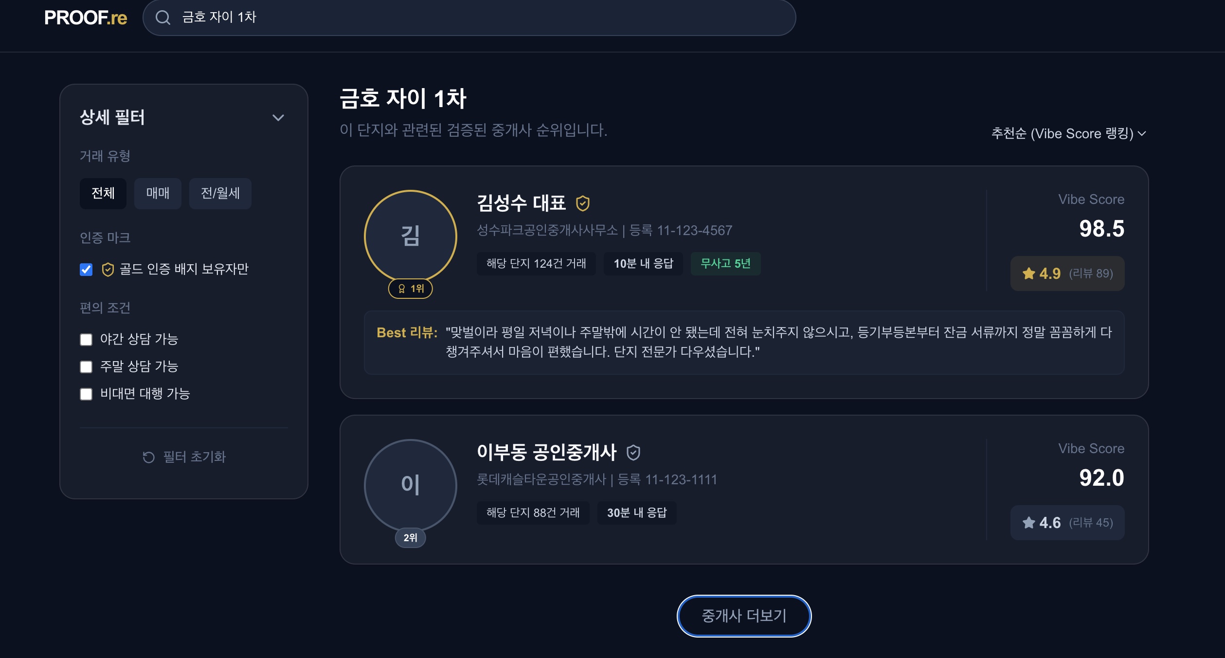Click gold verified badge beside 김성수 대표
The image size is (1225, 658).
pos(582,203)
